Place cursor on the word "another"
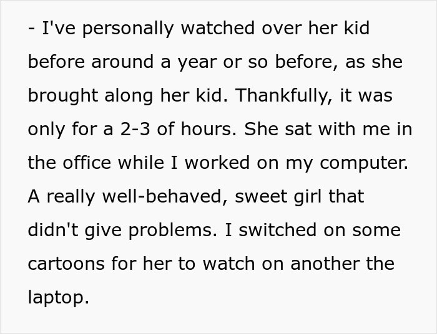 pos(322,264)
